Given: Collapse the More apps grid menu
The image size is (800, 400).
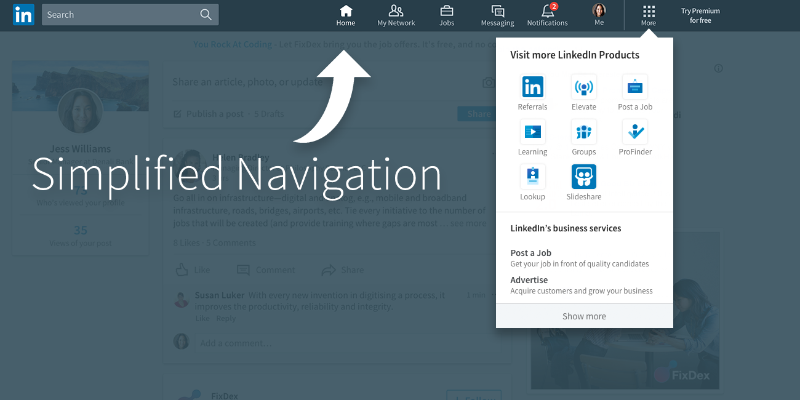Looking at the screenshot, I should [648, 15].
